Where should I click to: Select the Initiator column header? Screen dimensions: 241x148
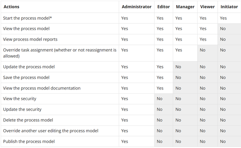229,7
